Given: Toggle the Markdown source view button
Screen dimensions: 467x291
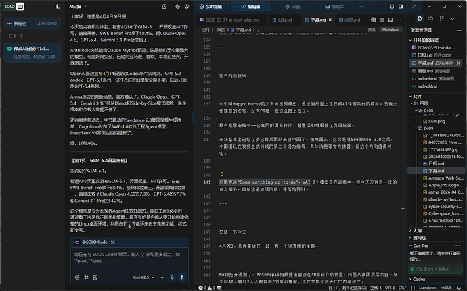Looking at the screenshot, I should [391, 30].
